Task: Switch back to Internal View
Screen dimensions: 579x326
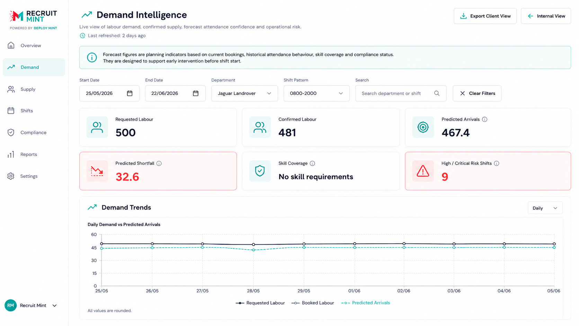Action: [x=546, y=16]
